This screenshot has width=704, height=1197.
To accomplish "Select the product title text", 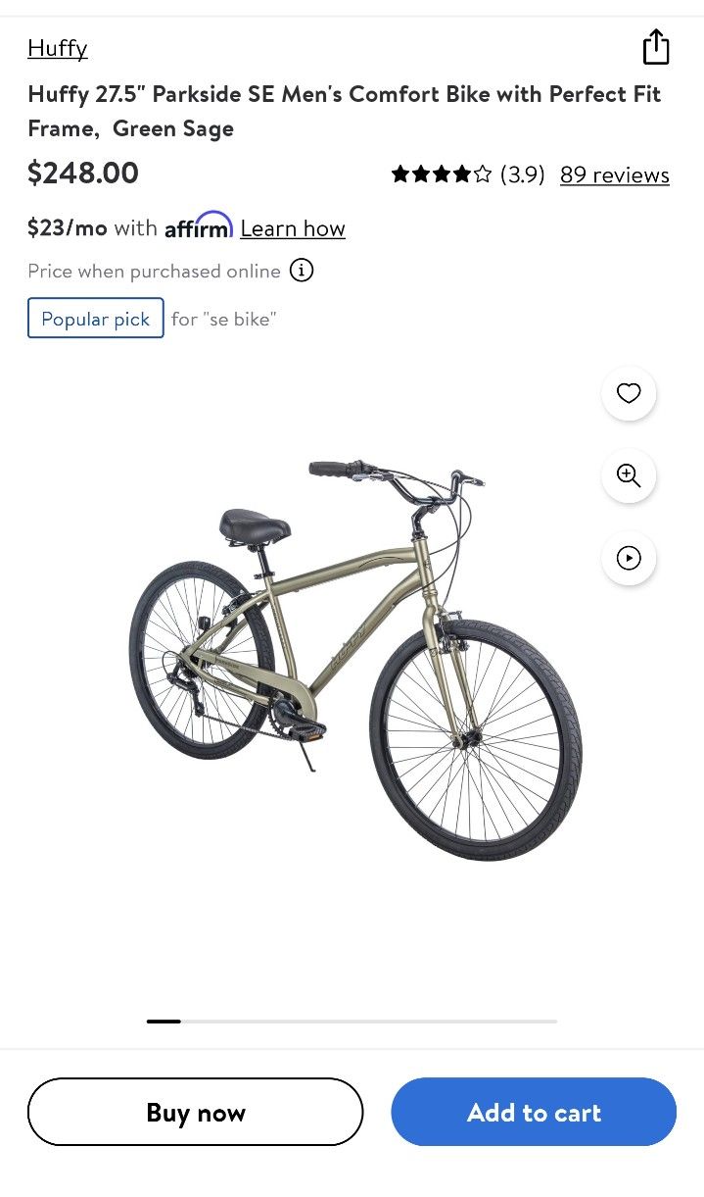I will click(345, 111).
